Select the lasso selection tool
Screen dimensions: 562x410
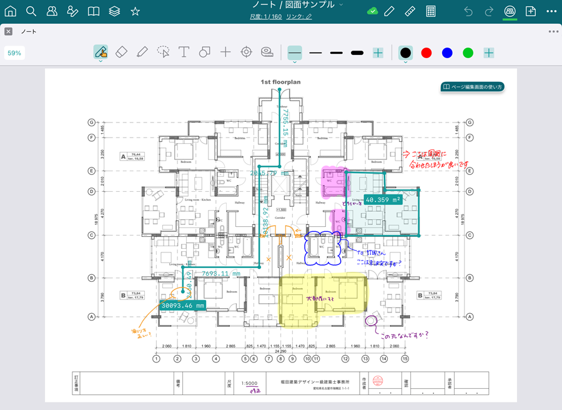click(163, 52)
